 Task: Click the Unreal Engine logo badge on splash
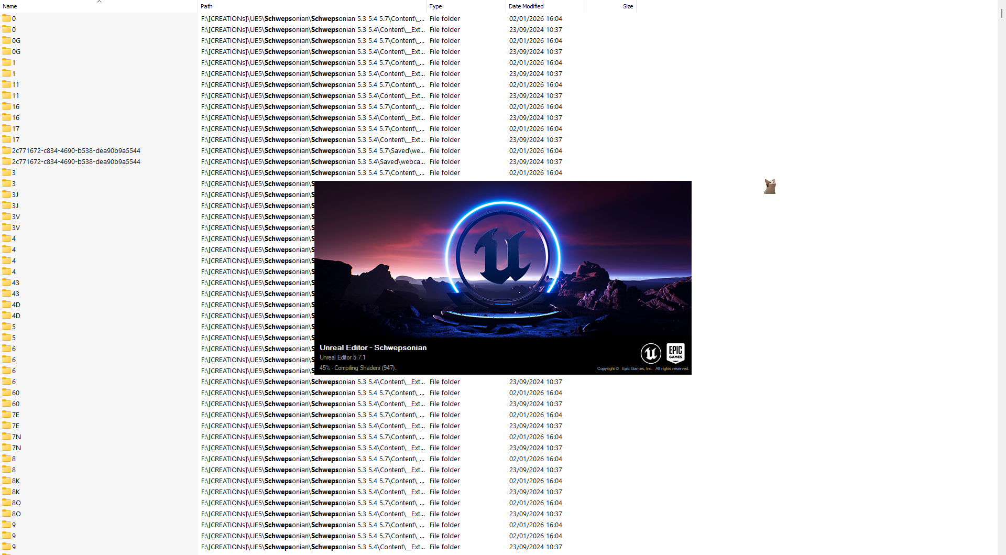(x=651, y=353)
